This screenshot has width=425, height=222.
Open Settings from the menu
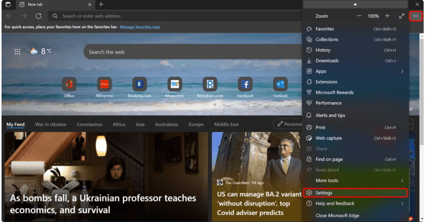coord(355,193)
